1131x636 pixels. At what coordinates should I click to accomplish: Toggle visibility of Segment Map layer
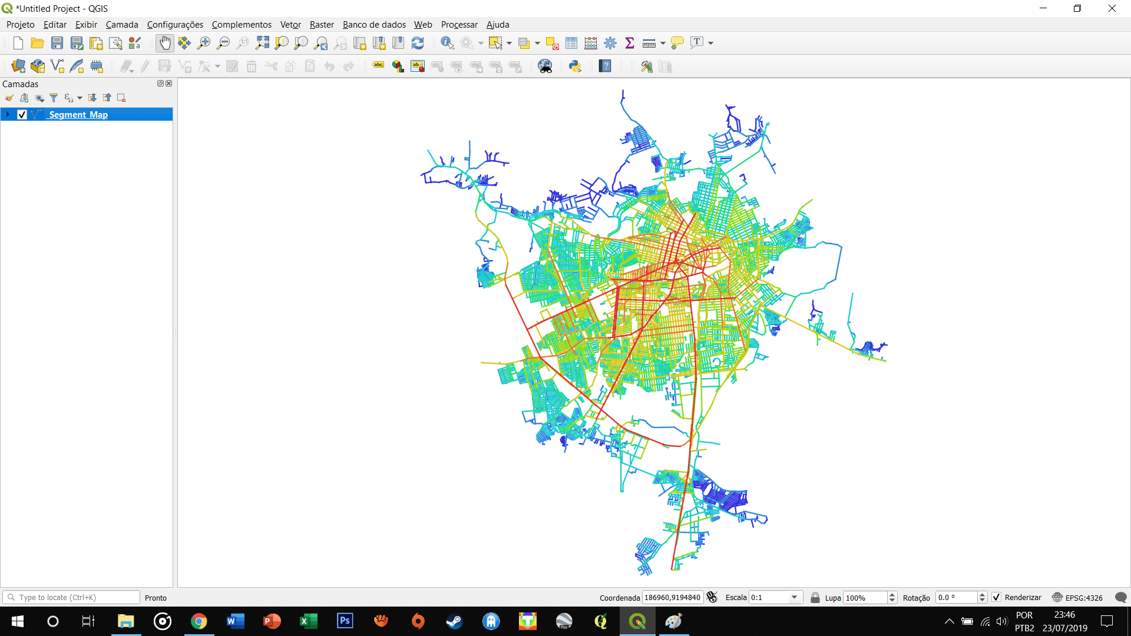click(x=22, y=114)
